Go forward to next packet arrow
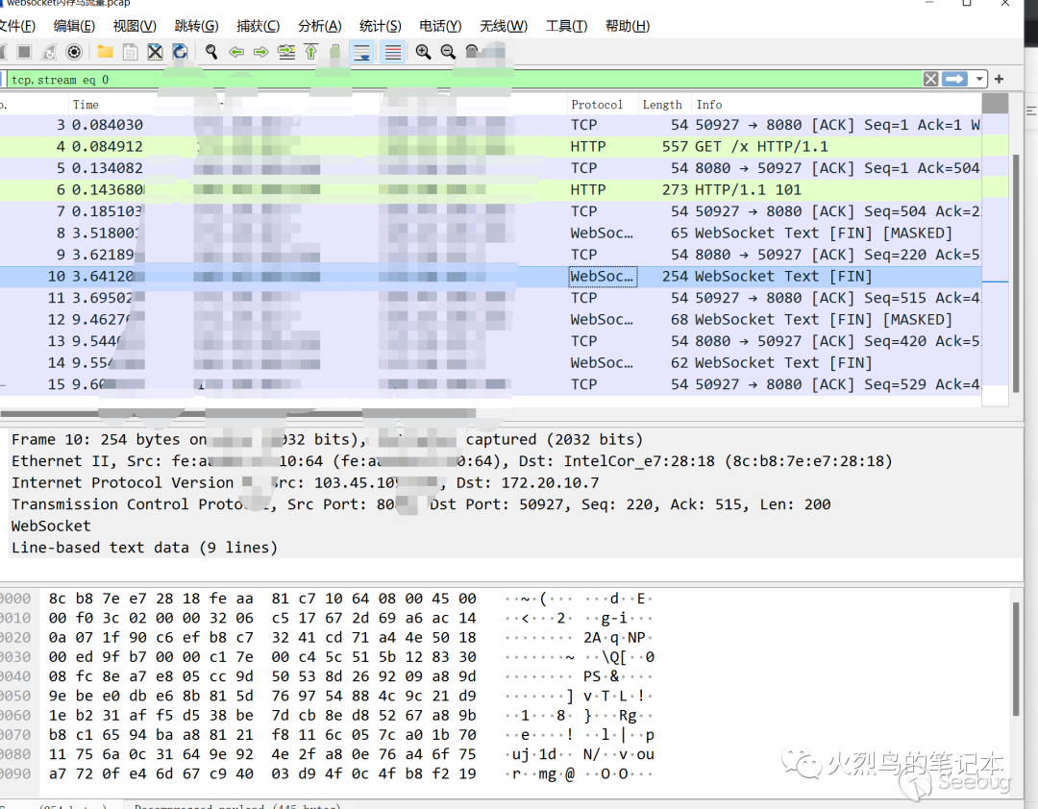This screenshot has height=809, width=1038. pyautogui.click(x=260, y=52)
